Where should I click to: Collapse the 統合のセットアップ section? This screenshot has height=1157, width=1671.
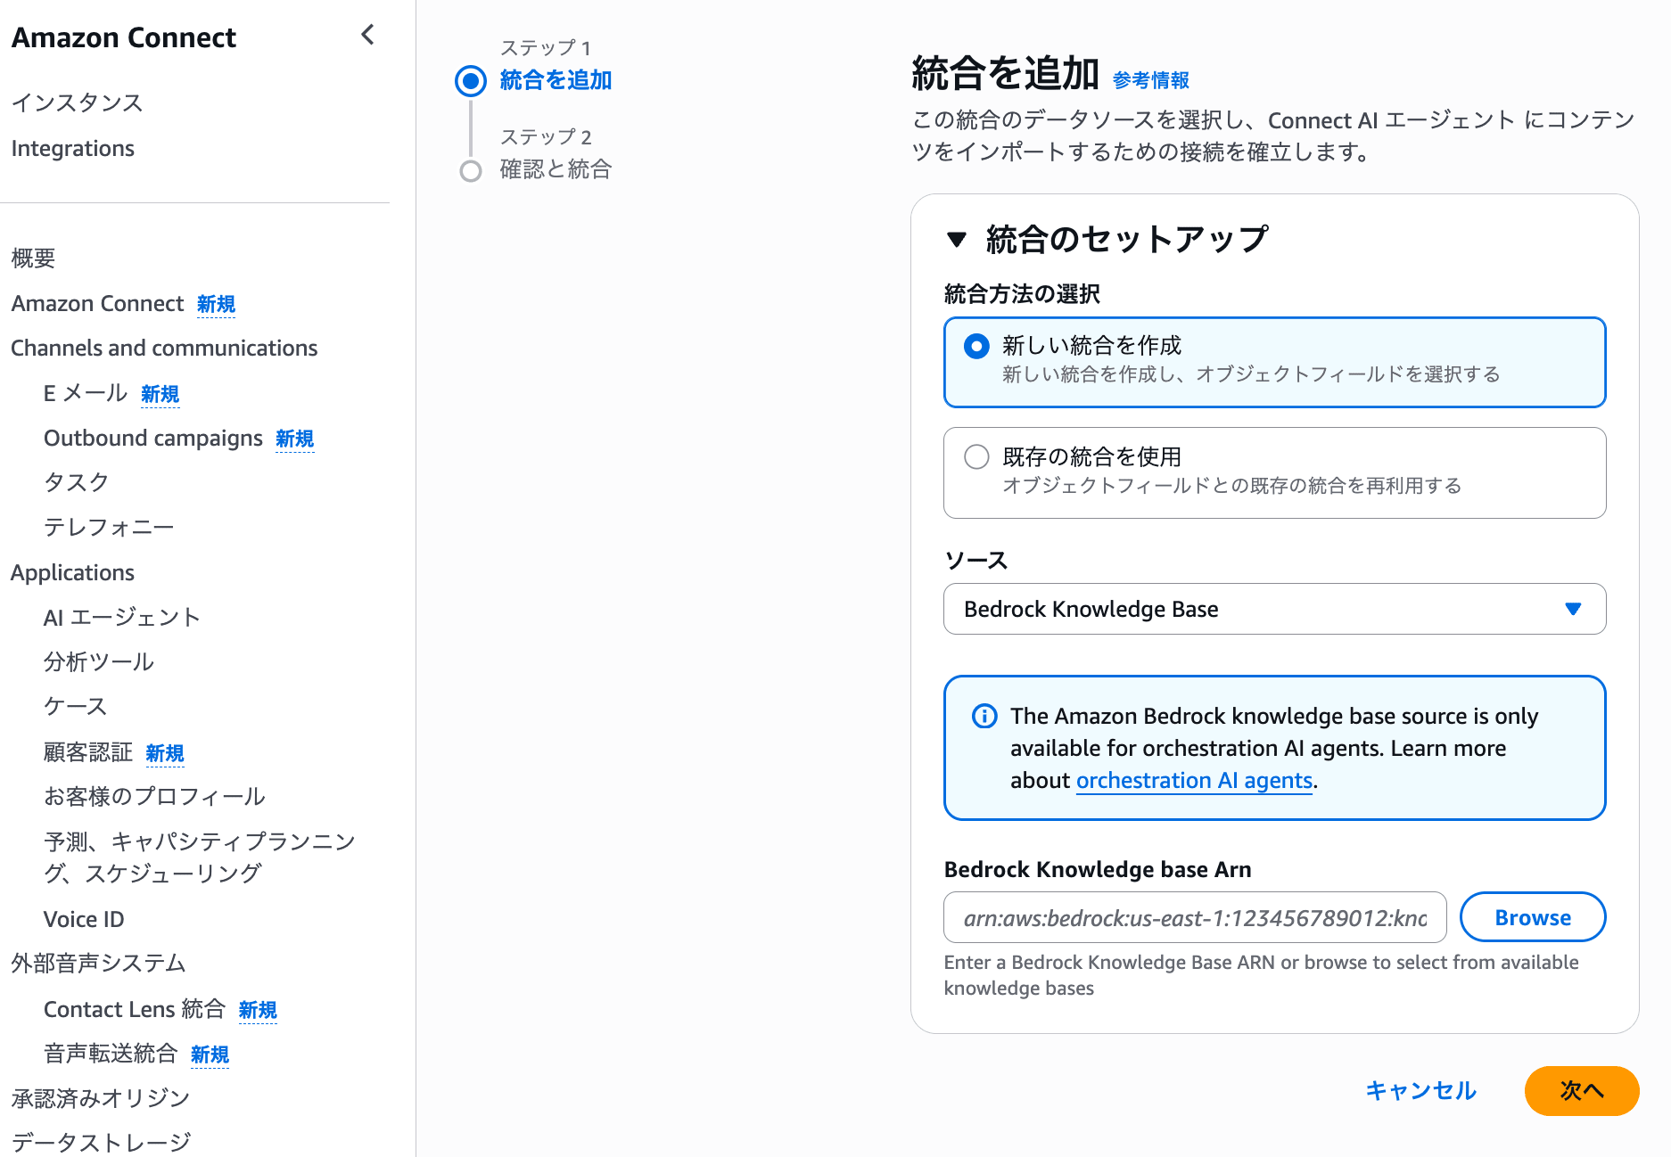(x=957, y=238)
